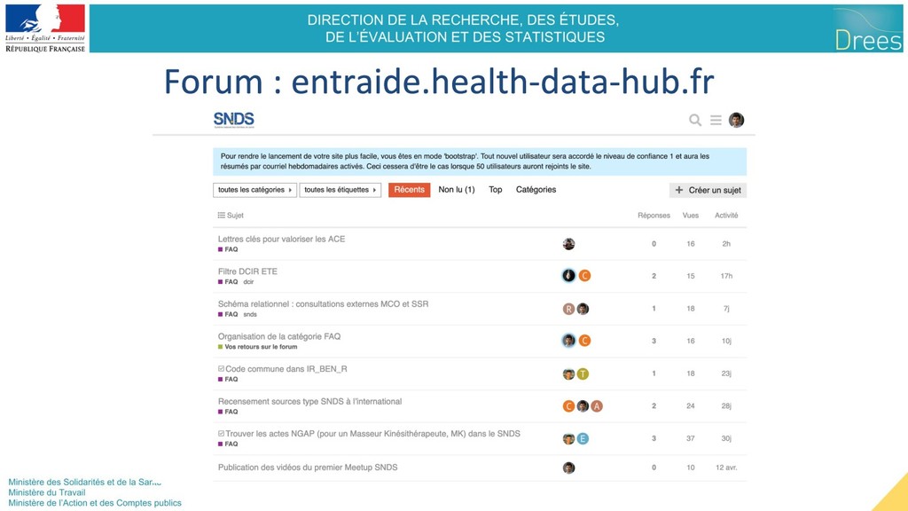
Task: Click the list icon beside Sujet header
Action: click(x=221, y=215)
